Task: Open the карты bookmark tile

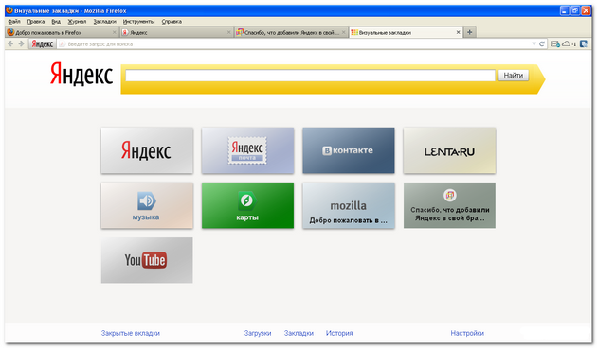Action: (x=247, y=205)
